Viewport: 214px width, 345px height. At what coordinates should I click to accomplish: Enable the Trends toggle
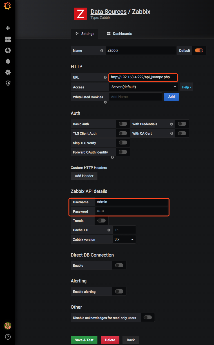coord(101,221)
